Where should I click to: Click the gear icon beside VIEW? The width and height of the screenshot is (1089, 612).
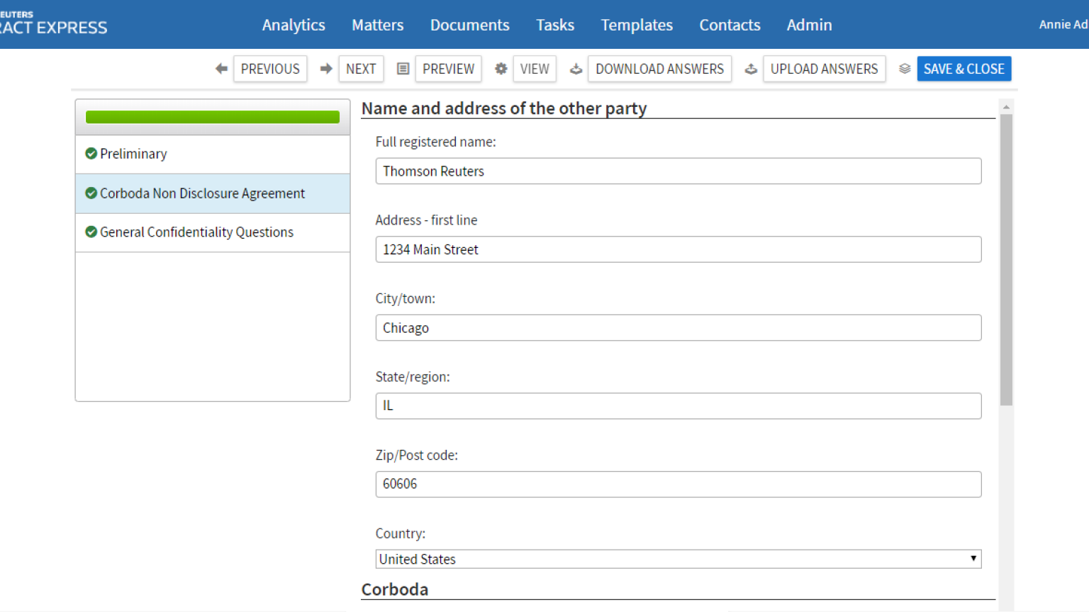pyautogui.click(x=501, y=69)
